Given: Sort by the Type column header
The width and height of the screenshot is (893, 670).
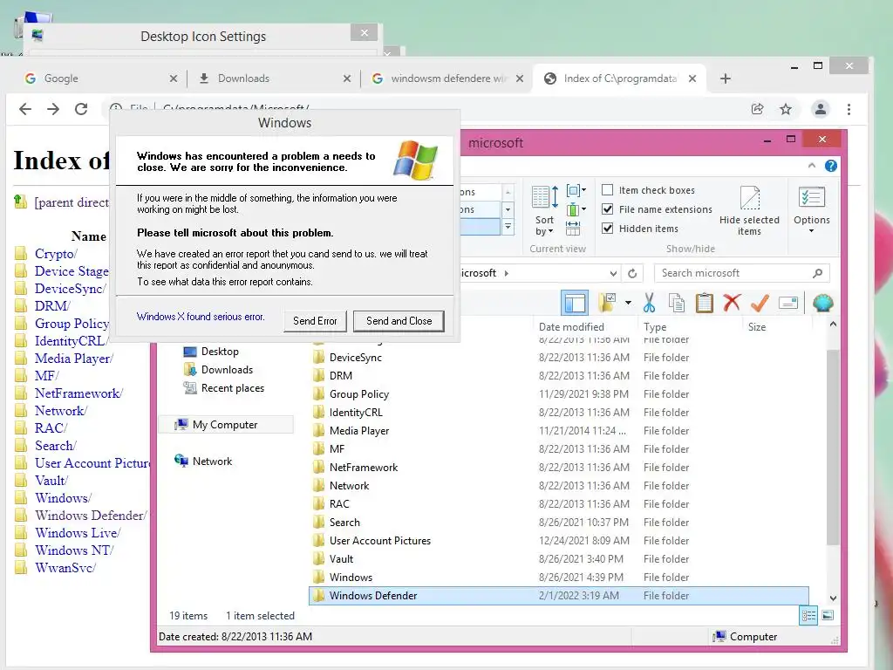Looking at the screenshot, I should 655,327.
